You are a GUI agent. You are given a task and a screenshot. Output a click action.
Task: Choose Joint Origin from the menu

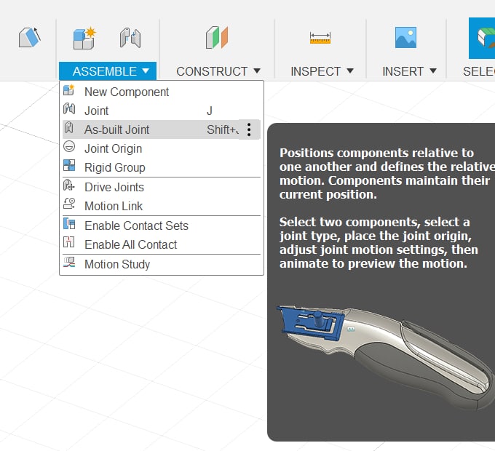162,148
